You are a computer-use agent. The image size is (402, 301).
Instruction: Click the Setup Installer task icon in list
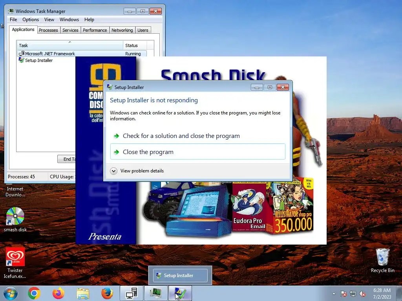pos(21,60)
